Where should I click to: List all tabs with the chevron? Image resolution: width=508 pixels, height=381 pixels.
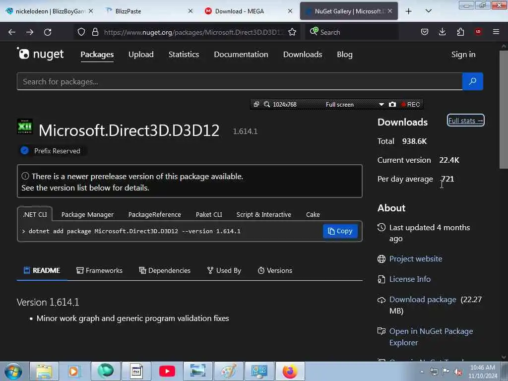[428, 11]
